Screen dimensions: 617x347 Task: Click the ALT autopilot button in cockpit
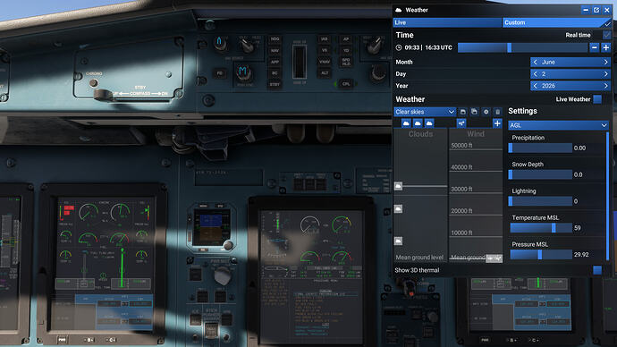(325, 73)
